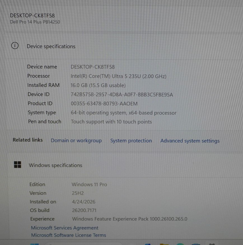Click the 64-bit operating system value
243x245 pixels.
pyautogui.click(x=123, y=113)
